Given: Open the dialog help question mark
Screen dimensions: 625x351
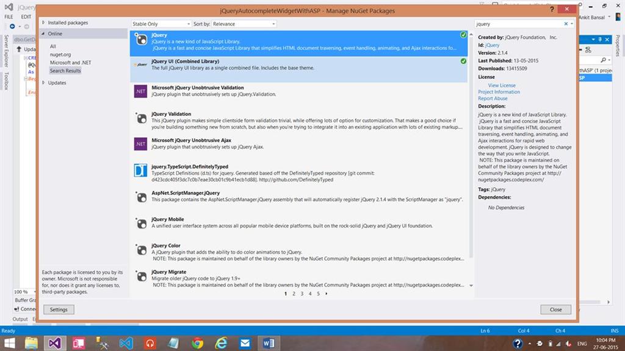Looking at the screenshot, I should pos(552,10).
